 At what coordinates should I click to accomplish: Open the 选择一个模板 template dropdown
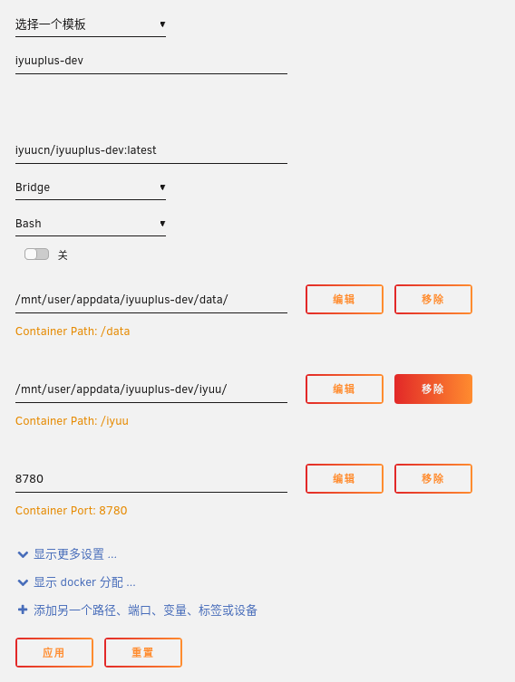91,24
